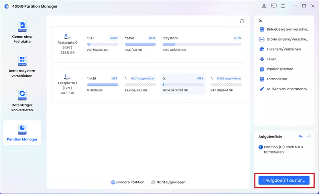Screen dimensions: 319x194
Task: Click the 199.2 GB/238.1 GB size text
Action: coord(174,50)
